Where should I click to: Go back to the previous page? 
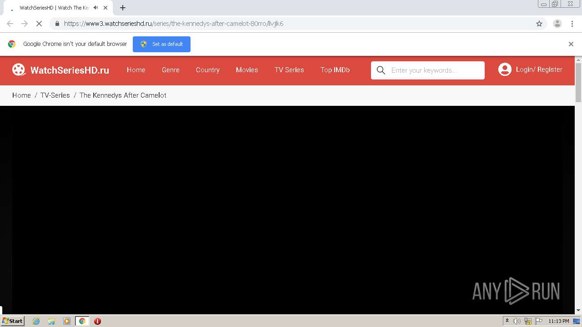(x=10, y=24)
